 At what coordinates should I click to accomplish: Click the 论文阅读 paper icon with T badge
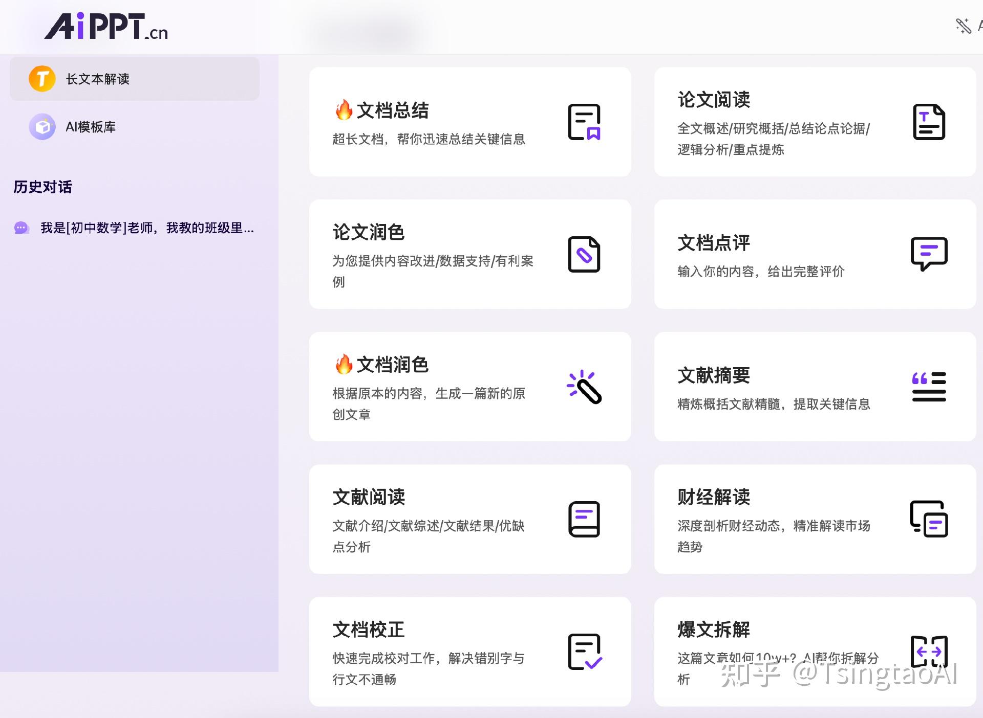point(929,122)
